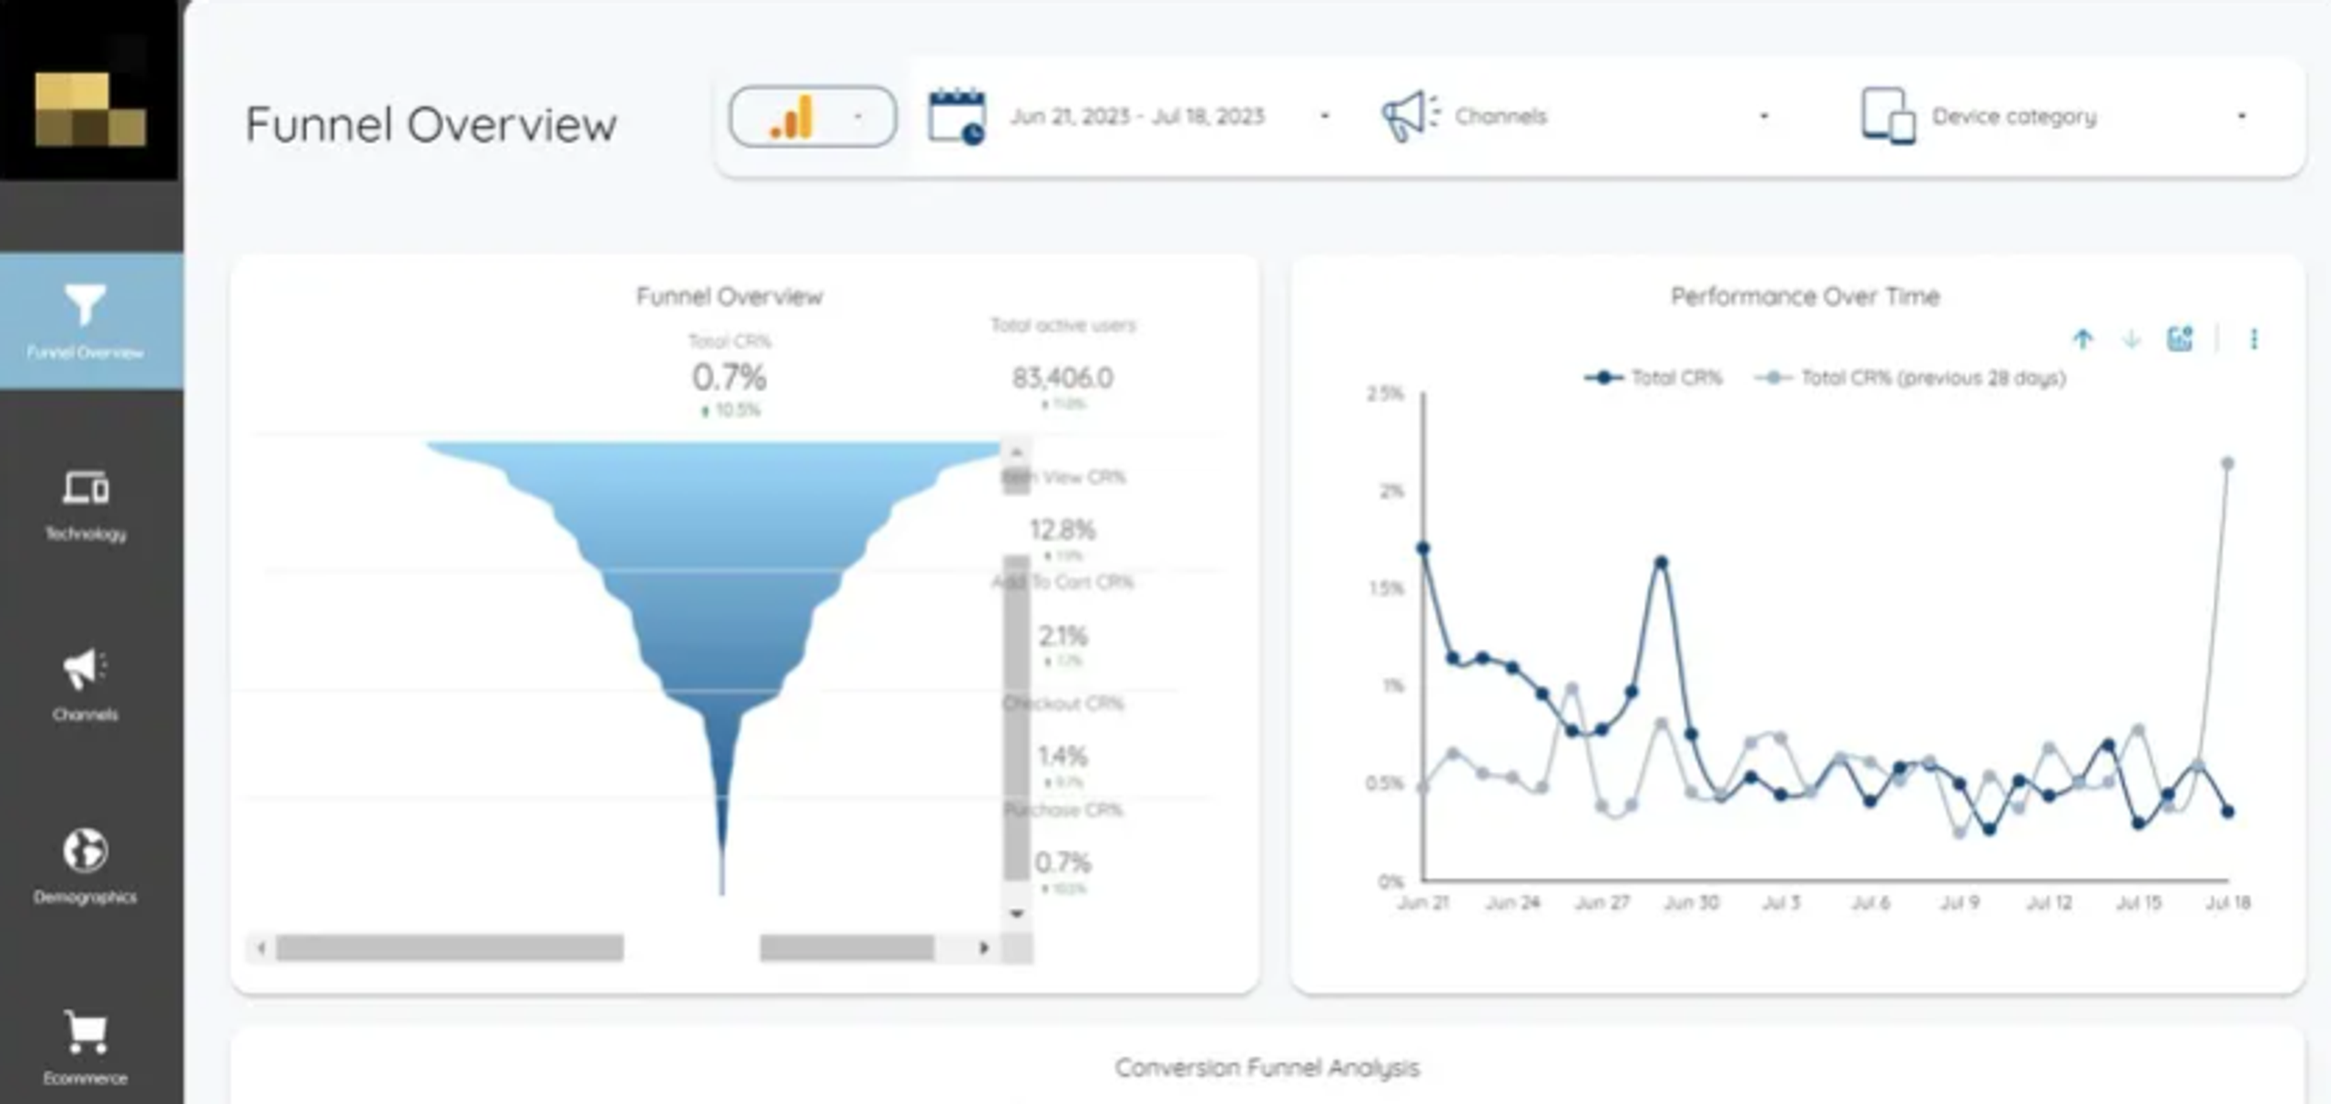
Task: Click funnel horizontal scrollbar right arrow
Action: pos(983,947)
